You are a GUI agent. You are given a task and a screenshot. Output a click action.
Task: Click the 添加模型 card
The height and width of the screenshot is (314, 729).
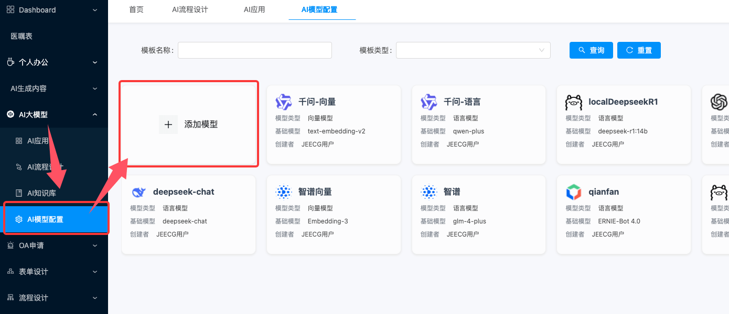click(189, 124)
